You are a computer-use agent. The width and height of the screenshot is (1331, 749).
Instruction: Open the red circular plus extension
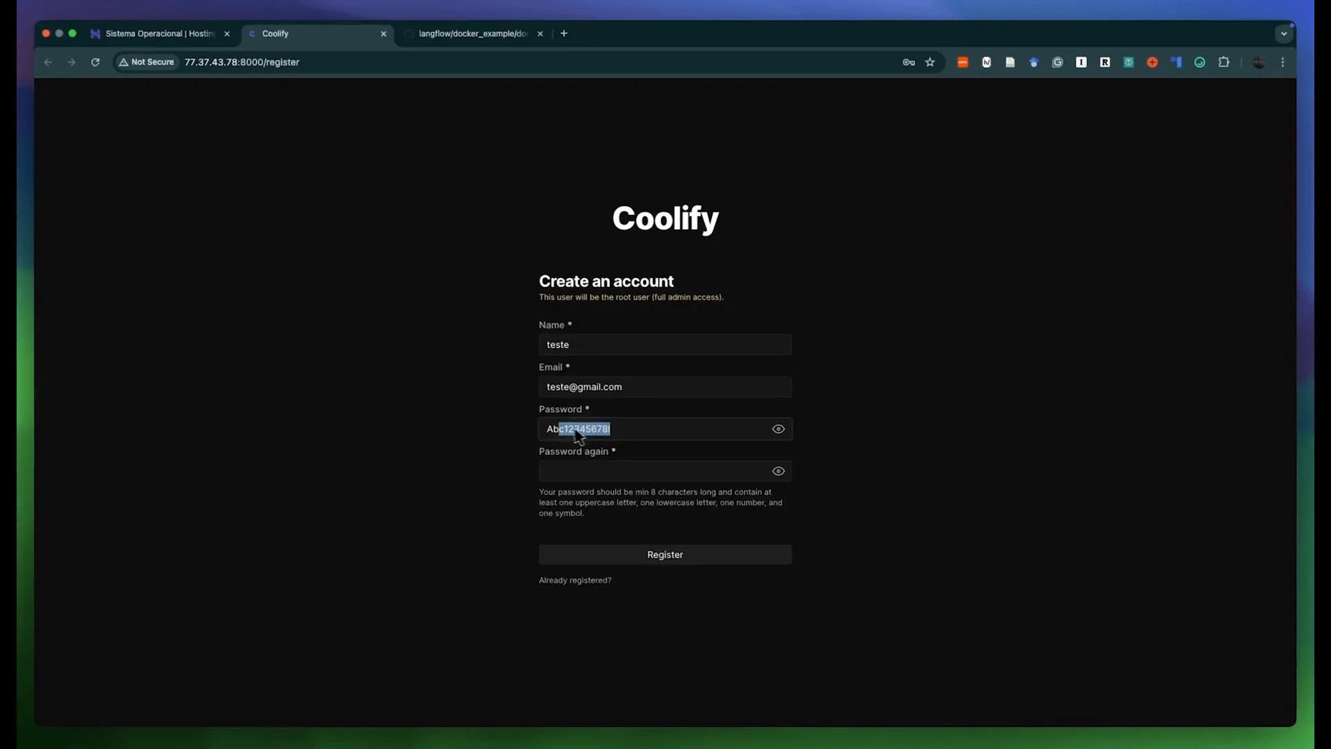pyautogui.click(x=1152, y=62)
